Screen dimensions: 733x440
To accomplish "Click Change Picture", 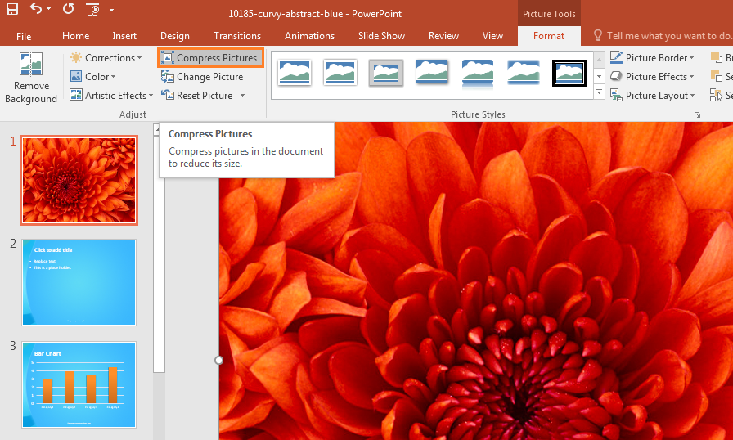I will pos(202,77).
